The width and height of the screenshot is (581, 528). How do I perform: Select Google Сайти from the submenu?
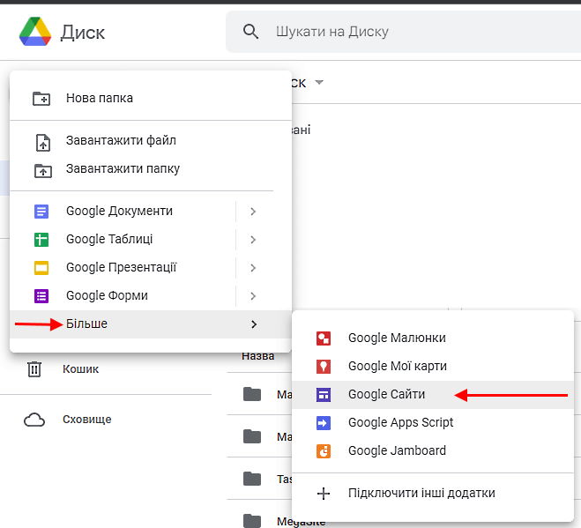(x=433, y=395)
